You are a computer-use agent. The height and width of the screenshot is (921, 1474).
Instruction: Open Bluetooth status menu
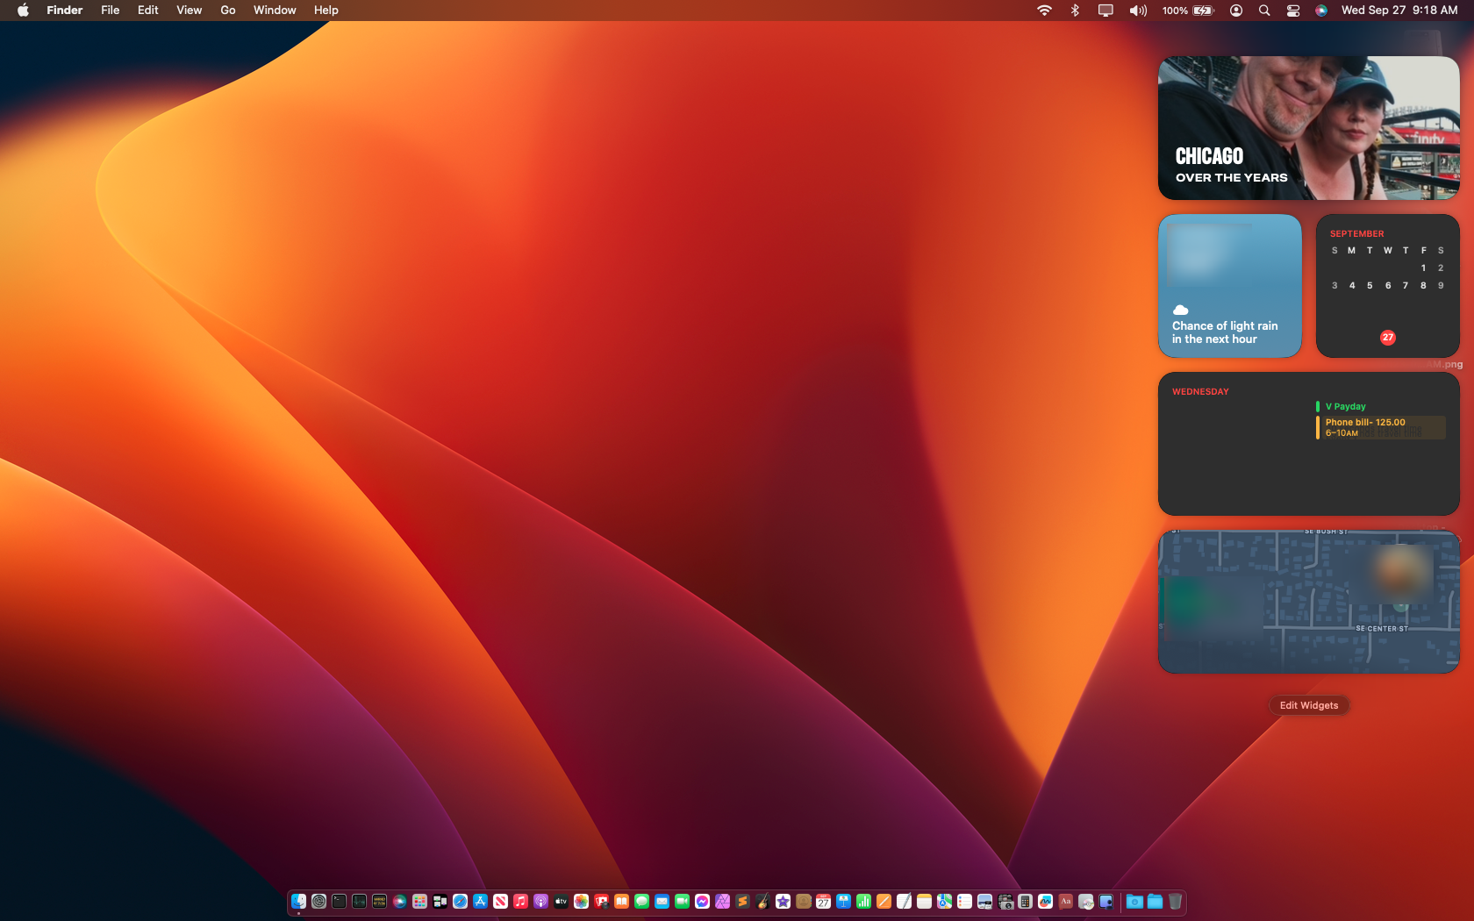[x=1075, y=10]
